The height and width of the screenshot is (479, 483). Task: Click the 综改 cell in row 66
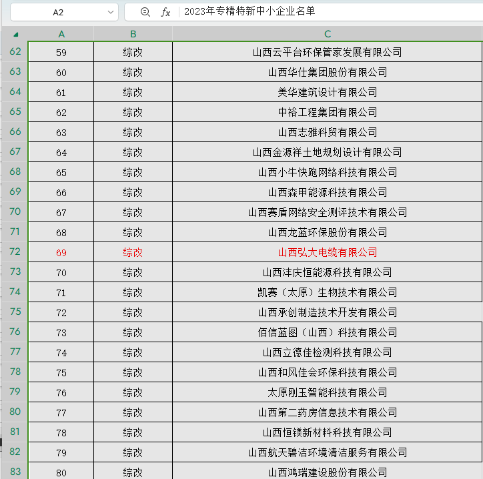(133, 132)
